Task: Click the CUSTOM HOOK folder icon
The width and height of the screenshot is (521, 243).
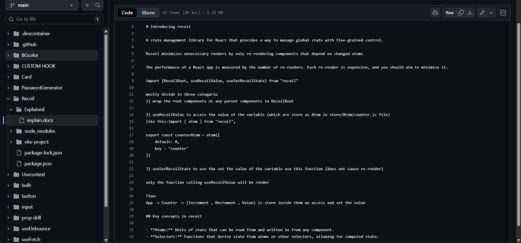Action: pyautogui.click(x=16, y=66)
